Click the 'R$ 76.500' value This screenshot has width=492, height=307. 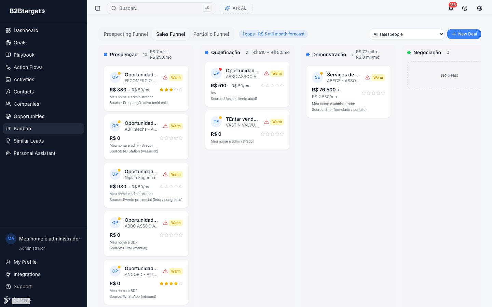[x=324, y=90]
